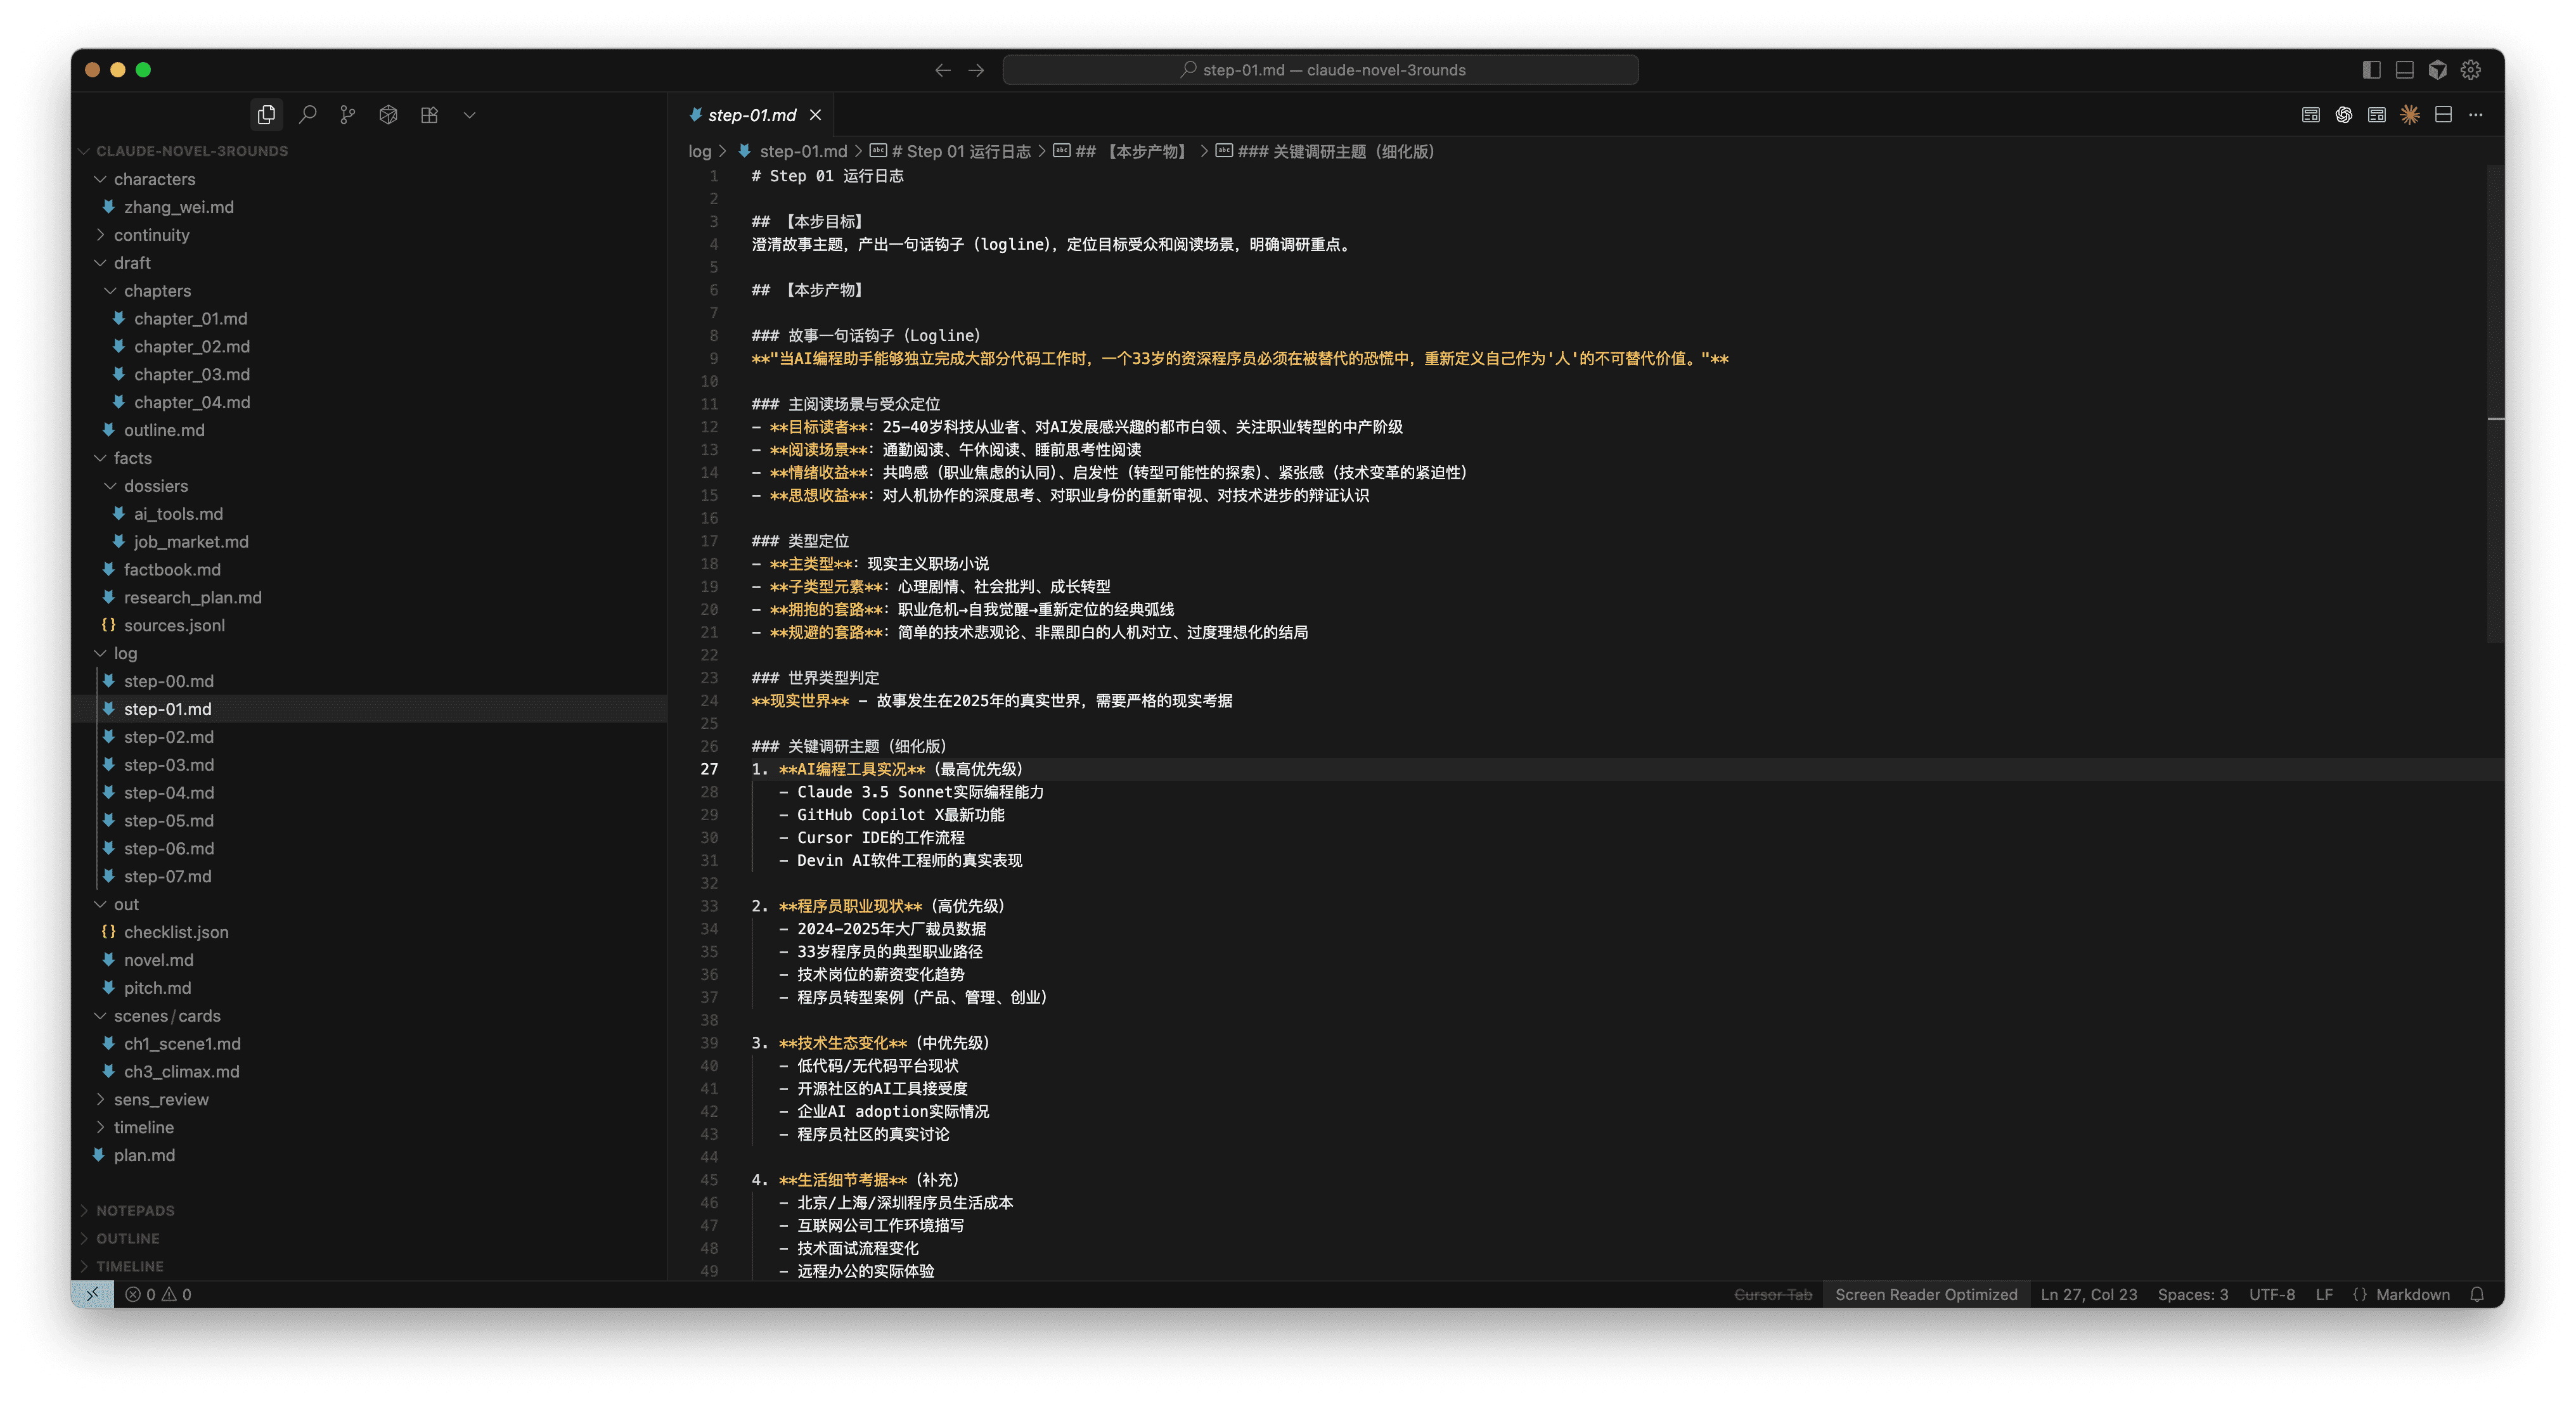Toggle the bottom panel layout icon
Screen dimensions: 2576x1402
[2405, 70]
